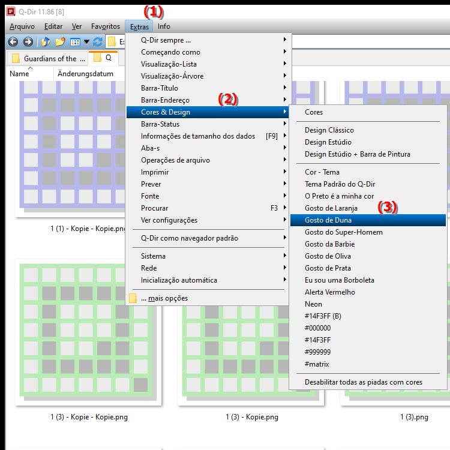
Task: Open the Ver menu
Action: 77,26
